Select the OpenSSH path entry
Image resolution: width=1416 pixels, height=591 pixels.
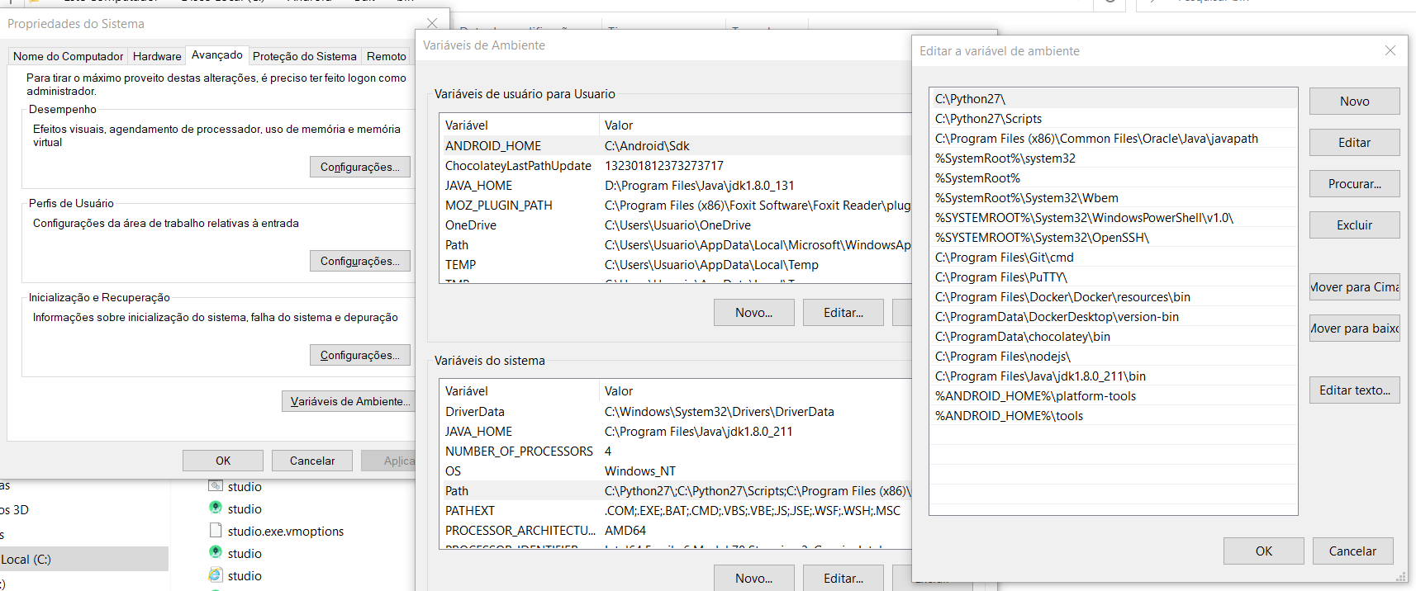tap(1113, 238)
